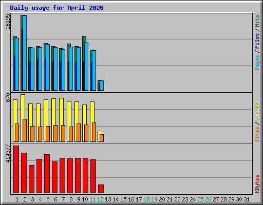Click the yellow visits bar for day 4
This screenshot has height=205, width=263.
pos(37,115)
